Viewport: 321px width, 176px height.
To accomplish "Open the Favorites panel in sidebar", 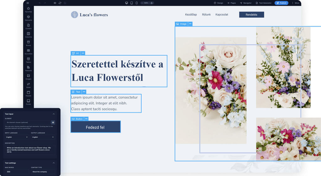I will click(28, 9).
